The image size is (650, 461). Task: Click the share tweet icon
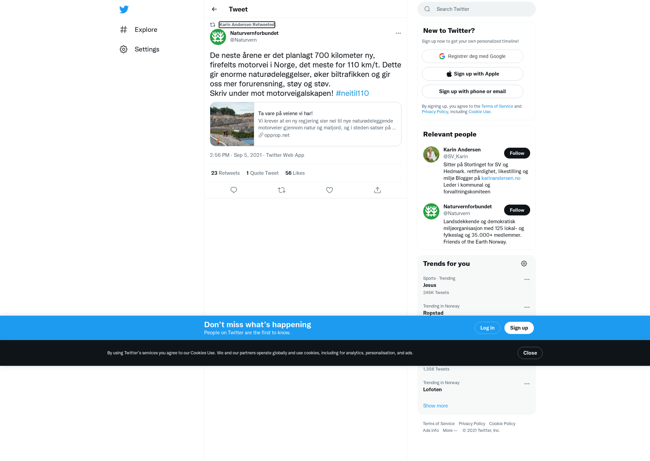pyautogui.click(x=377, y=190)
